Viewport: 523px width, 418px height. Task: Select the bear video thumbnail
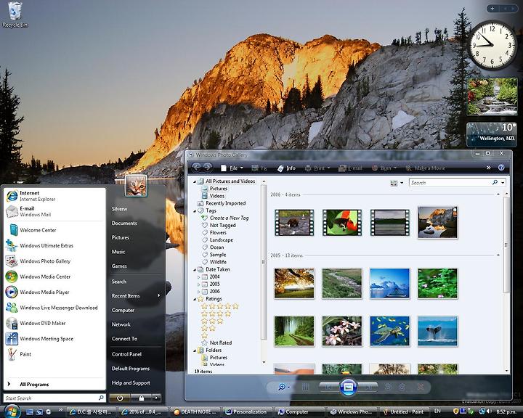click(x=294, y=223)
